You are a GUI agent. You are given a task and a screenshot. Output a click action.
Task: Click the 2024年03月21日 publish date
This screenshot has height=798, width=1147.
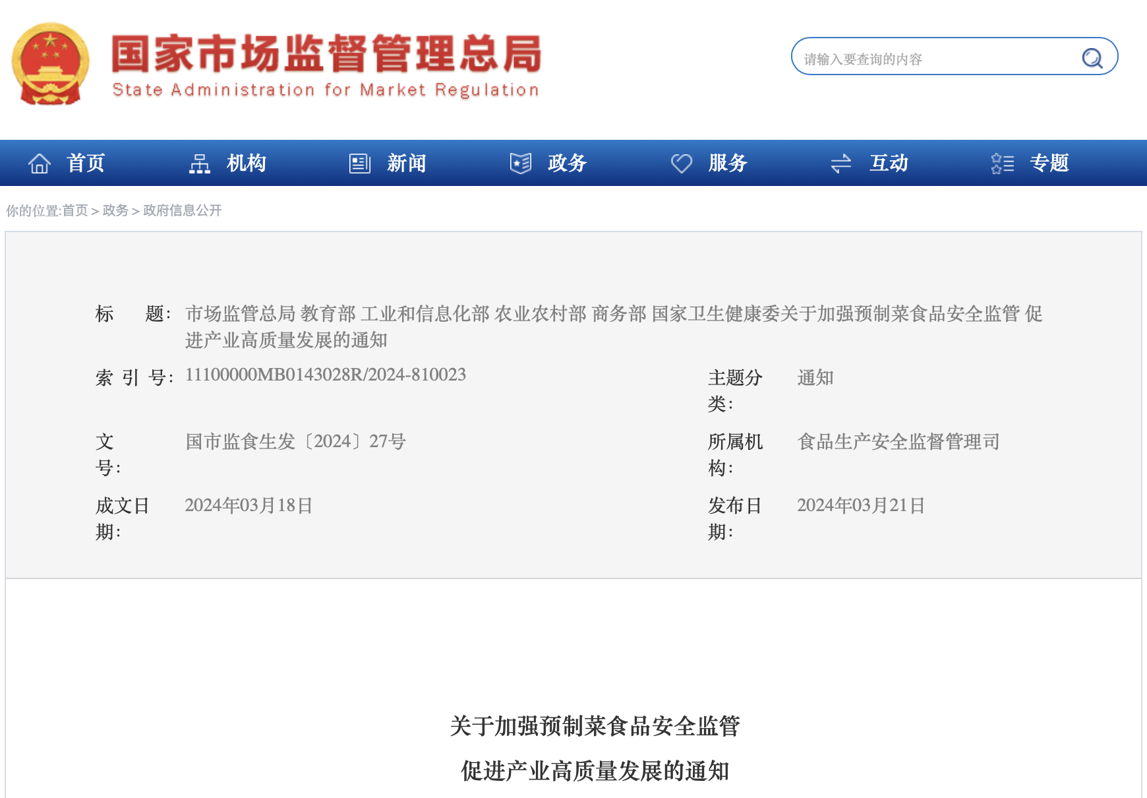coord(861,505)
